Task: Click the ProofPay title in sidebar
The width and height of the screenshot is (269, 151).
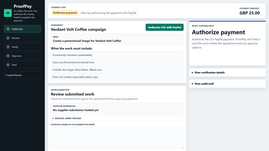Action: tap(23, 6)
